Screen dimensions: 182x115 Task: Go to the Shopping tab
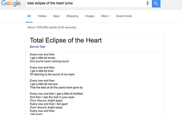pos(72,16)
